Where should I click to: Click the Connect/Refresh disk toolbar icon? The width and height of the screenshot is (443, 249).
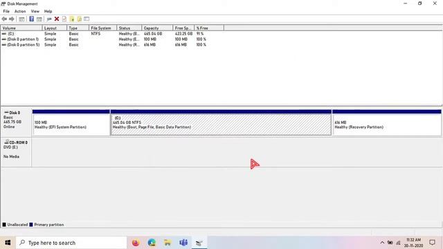tap(49, 19)
